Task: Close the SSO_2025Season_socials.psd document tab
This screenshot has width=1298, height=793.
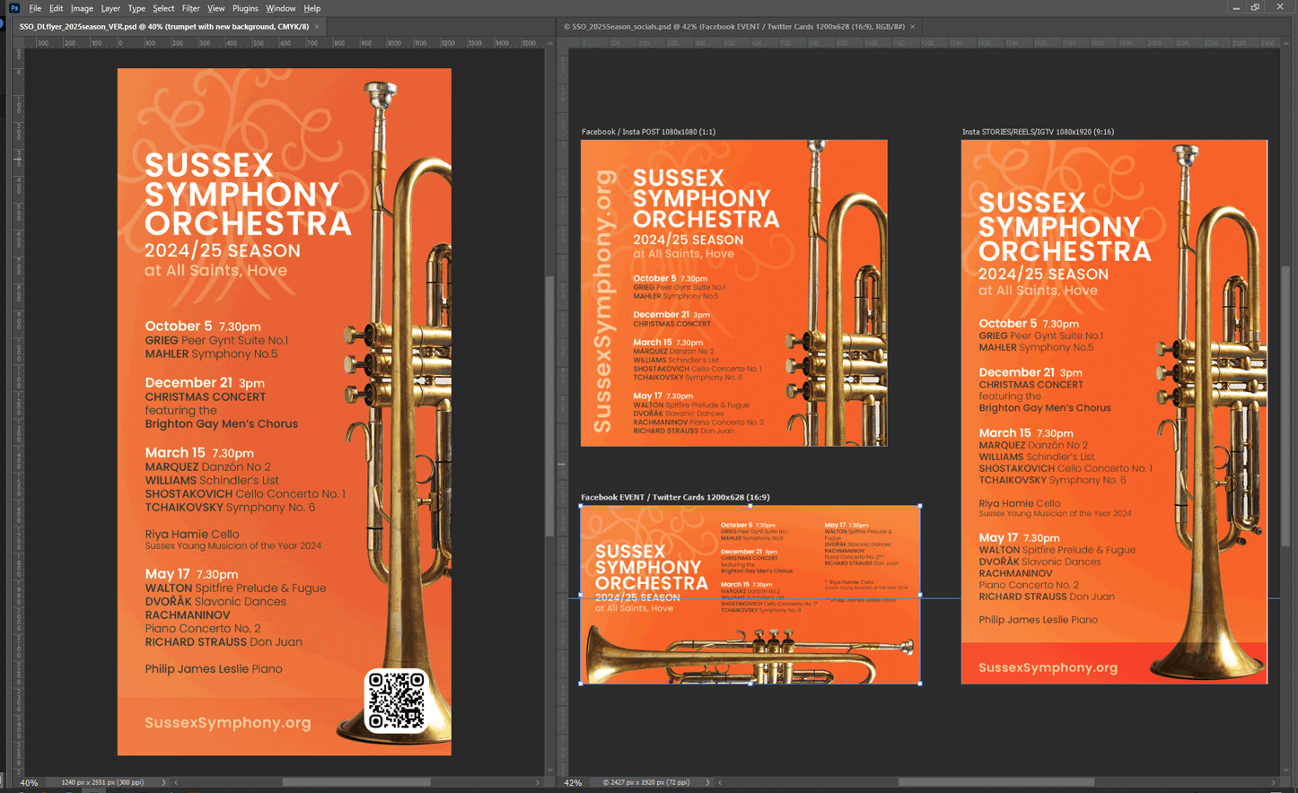Action: pyautogui.click(x=913, y=27)
